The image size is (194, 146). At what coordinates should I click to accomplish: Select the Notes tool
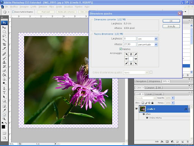point(4,106)
